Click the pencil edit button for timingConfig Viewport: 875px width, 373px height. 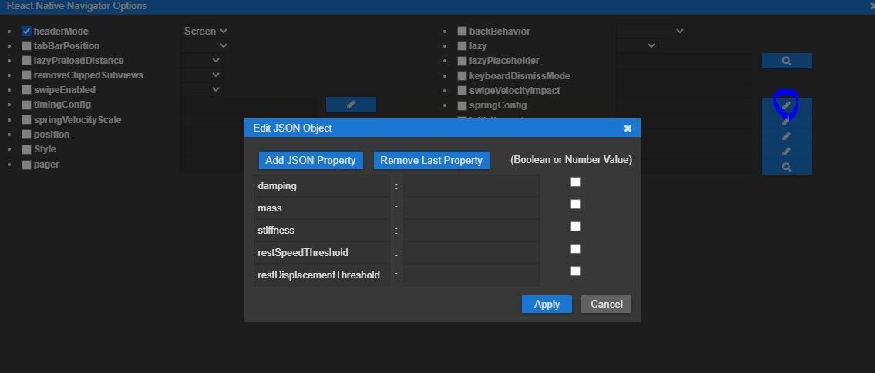coord(351,105)
